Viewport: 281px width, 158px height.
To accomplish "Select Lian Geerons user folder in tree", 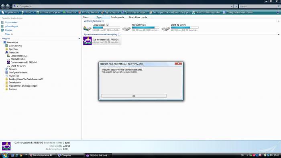I will [x=15, y=46].
